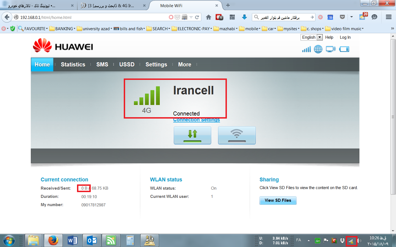Show more bookmarks with overflow chevron
Viewport: 396px width, 247px height.
(x=392, y=29)
